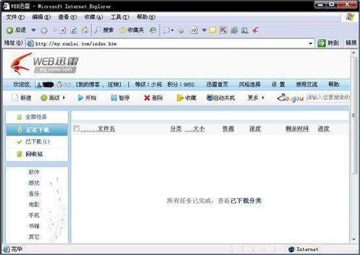The width and height of the screenshot is (360, 255).
Task: Click the IE History icon
Action: pos(153,30)
